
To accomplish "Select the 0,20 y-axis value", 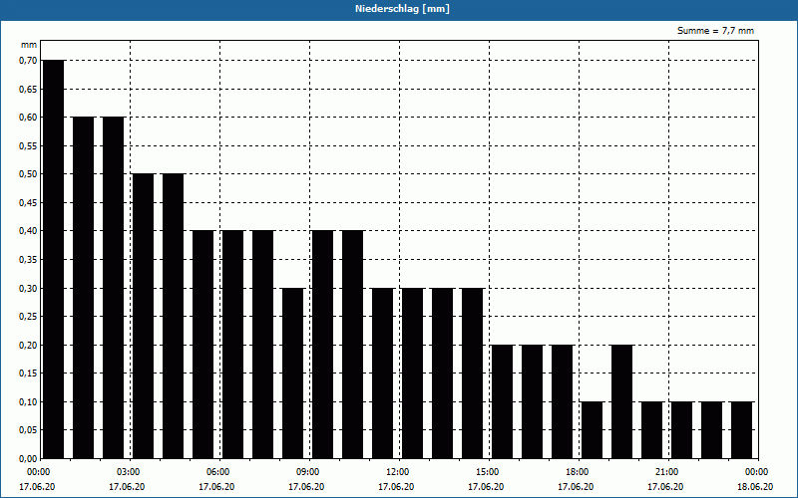I will 29,345.
